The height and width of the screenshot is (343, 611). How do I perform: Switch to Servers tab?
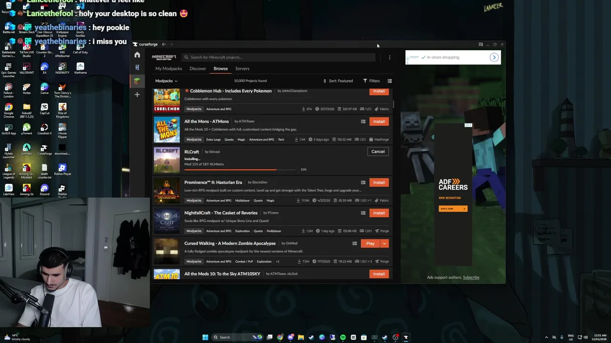[x=242, y=69]
